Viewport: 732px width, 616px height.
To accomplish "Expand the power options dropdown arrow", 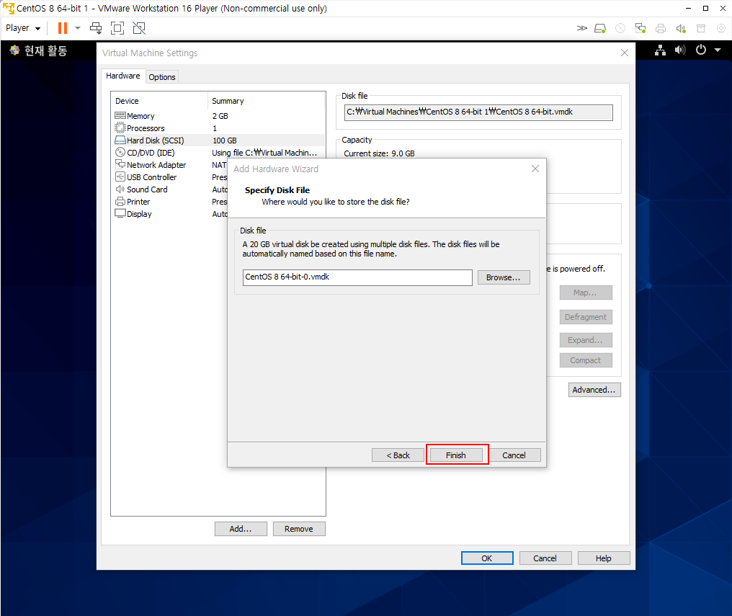I will [x=78, y=28].
